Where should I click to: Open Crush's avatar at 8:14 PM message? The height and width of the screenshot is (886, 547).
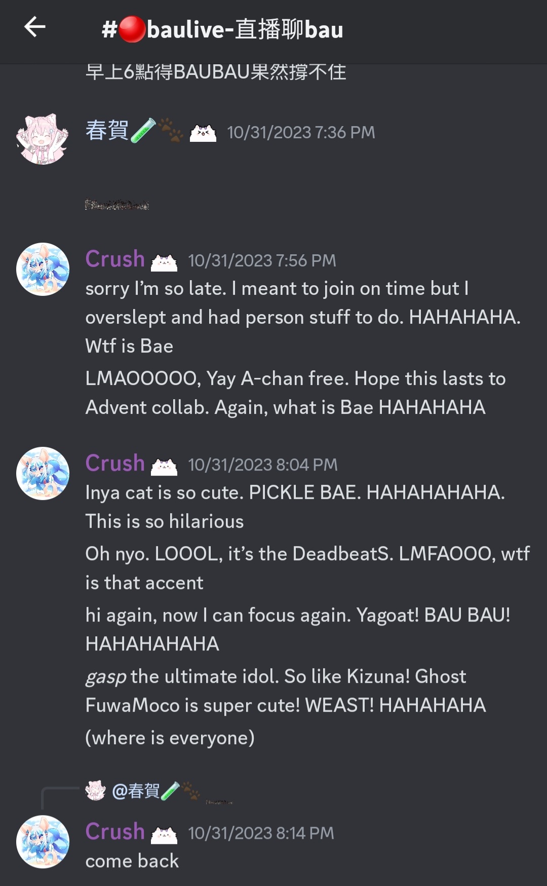pos(43,841)
